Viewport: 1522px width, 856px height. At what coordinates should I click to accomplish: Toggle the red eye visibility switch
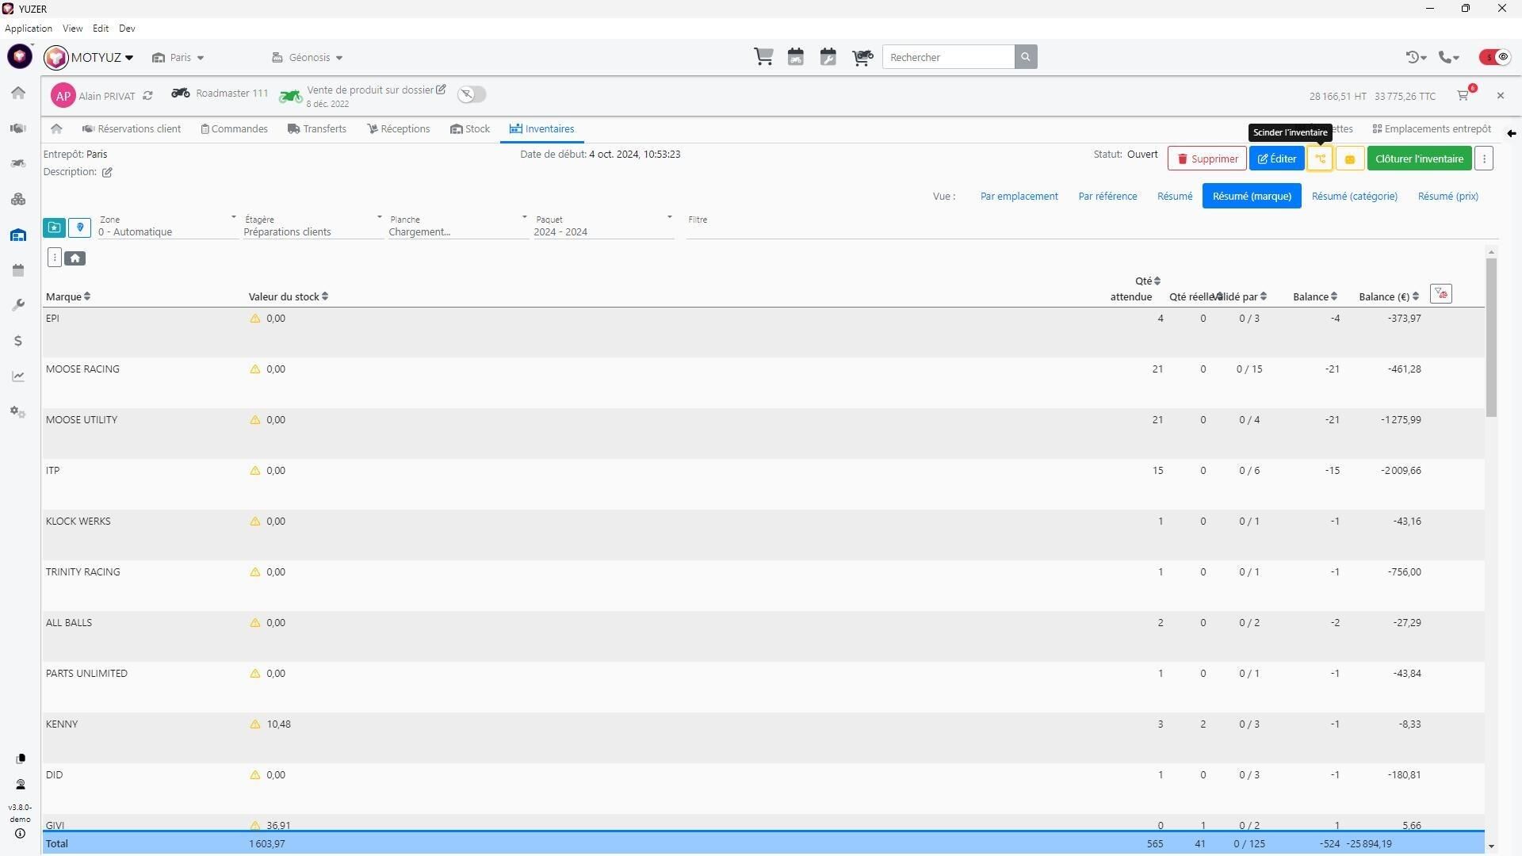click(1494, 57)
